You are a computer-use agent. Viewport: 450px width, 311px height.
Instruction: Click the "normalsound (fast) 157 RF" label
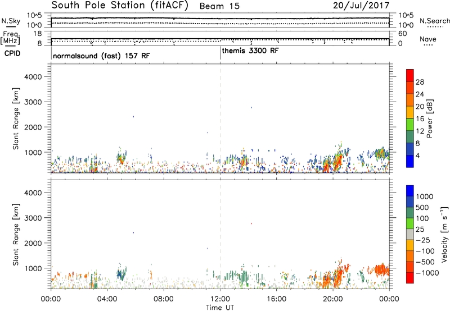101,56
